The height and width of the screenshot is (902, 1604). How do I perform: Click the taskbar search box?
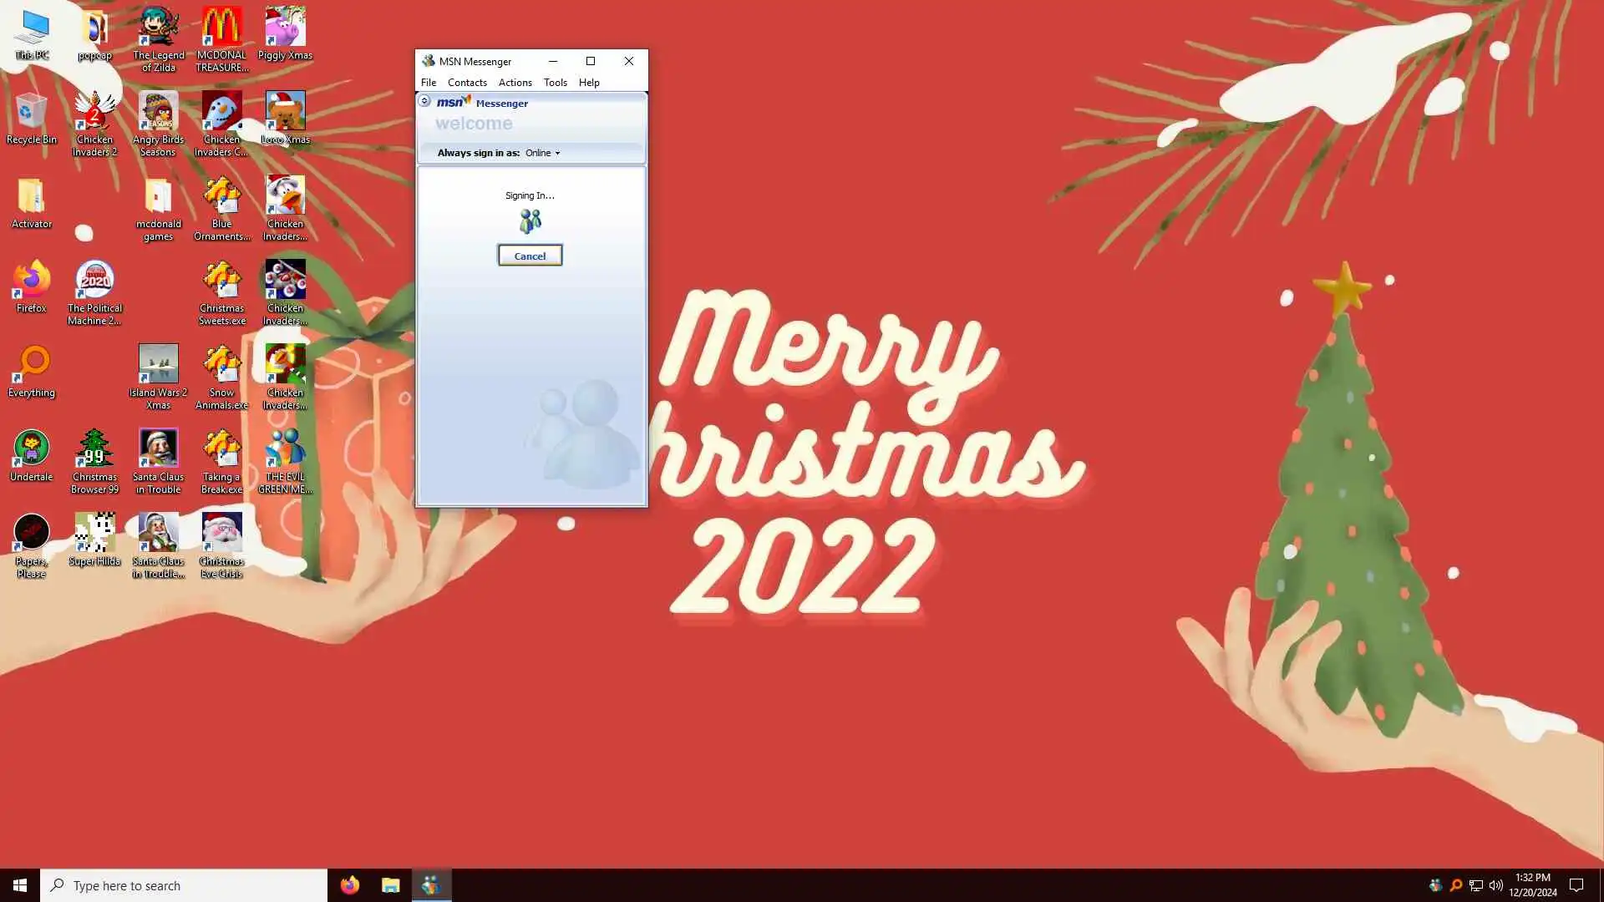(184, 885)
